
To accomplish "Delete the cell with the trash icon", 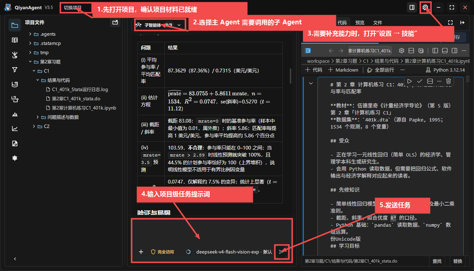I will click(x=449, y=81).
